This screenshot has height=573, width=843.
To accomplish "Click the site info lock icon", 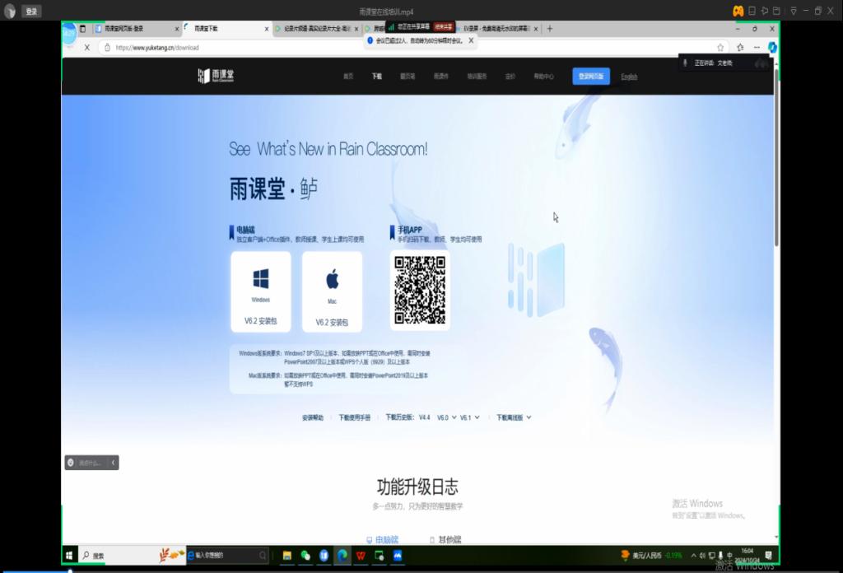I will [x=108, y=48].
